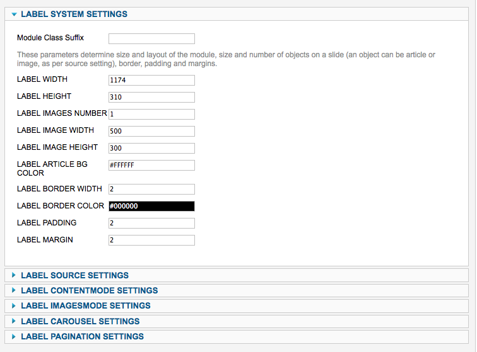Open the Label Pagination Settings heading
This screenshot has height=352, width=477.
coord(82,336)
